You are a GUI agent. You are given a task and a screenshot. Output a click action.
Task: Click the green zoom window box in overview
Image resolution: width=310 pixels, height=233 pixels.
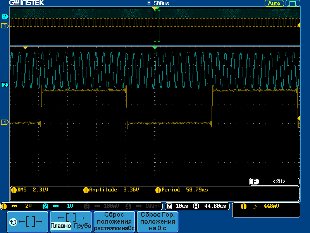click(x=157, y=26)
